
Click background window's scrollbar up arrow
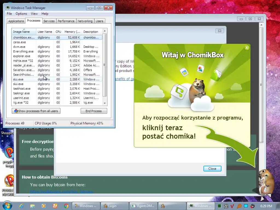pyautogui.click(x=261, y=25)
